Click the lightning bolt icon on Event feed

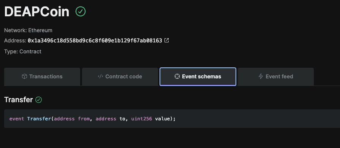point(261,76)
